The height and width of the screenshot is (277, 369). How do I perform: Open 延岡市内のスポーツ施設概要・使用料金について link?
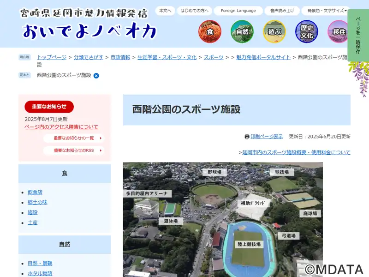[x=296, y=152]
